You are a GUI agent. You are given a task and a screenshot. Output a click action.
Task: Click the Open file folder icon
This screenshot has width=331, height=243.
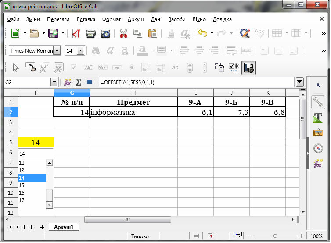[34, 33]
